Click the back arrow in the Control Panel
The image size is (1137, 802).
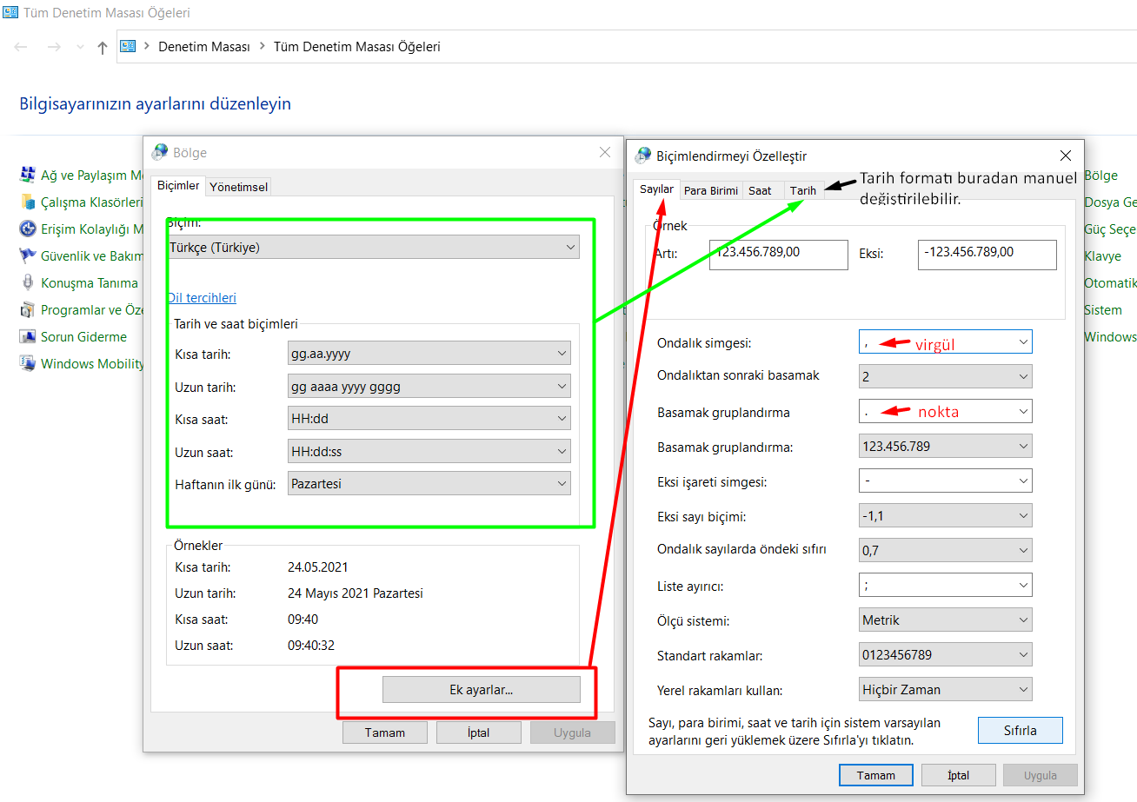coord(21,47)
